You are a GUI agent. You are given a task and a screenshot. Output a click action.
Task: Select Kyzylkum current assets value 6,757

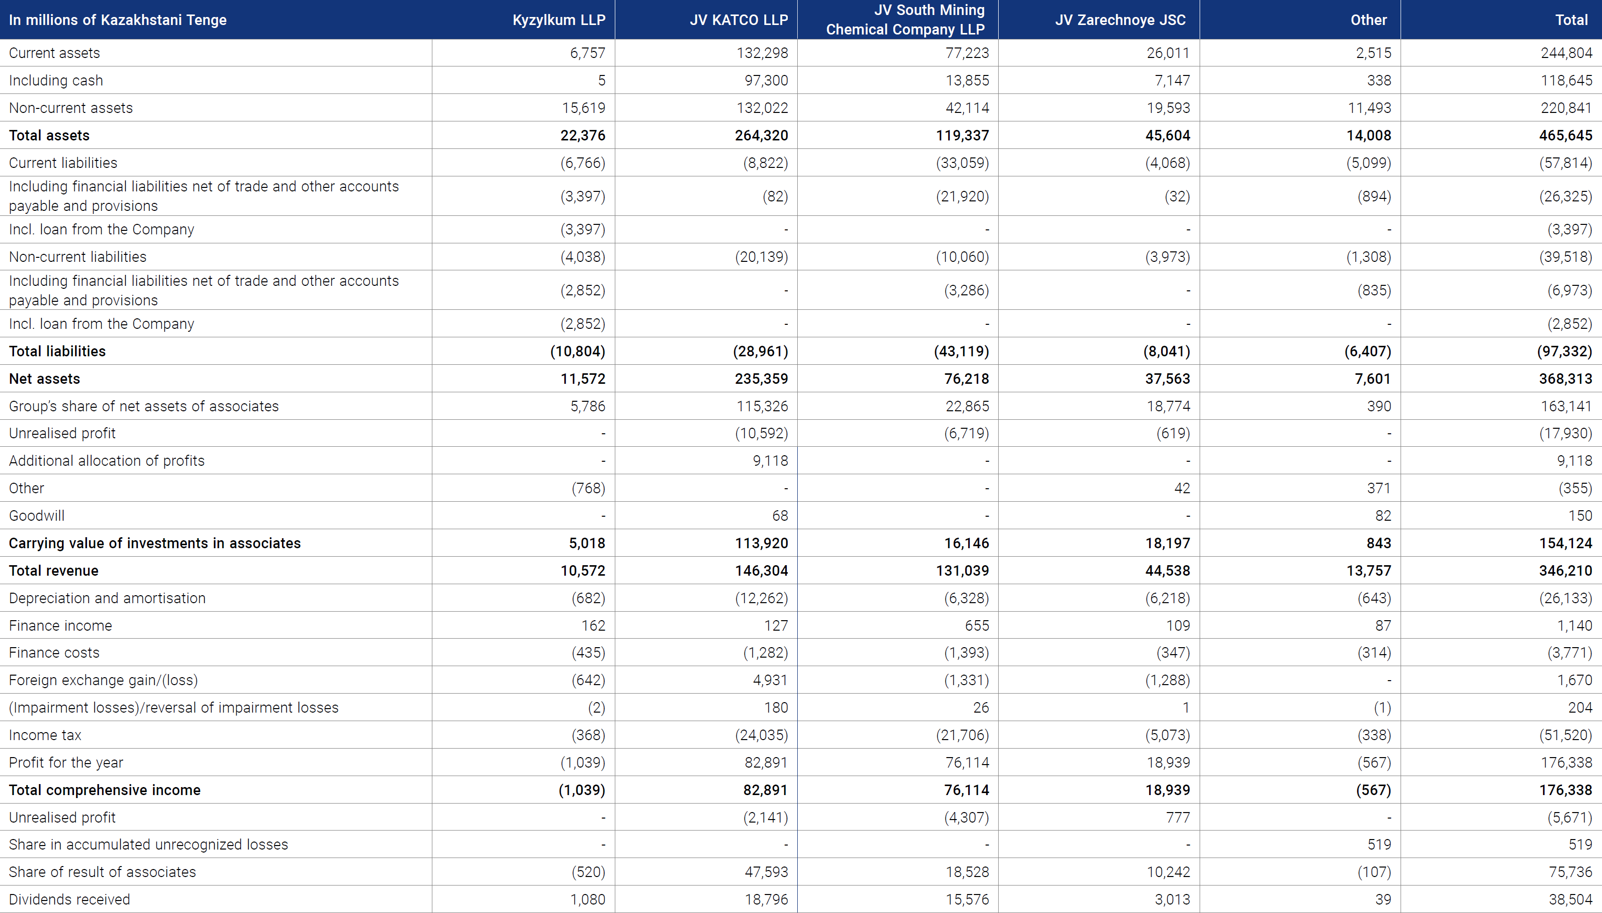click(587, 53)
